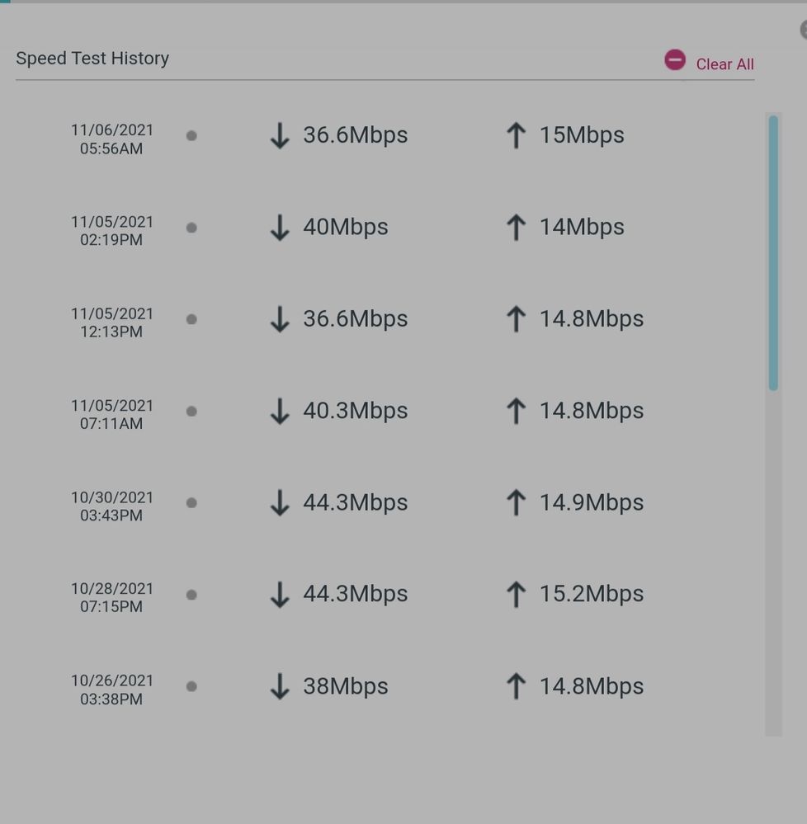Click the download arrow beside 38Mbps

click(x=280, y=686)
